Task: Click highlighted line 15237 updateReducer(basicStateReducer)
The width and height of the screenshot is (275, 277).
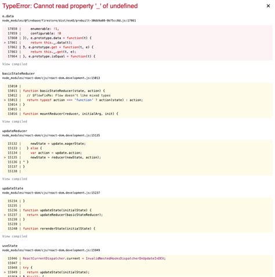Action: (x=64, y=214)
